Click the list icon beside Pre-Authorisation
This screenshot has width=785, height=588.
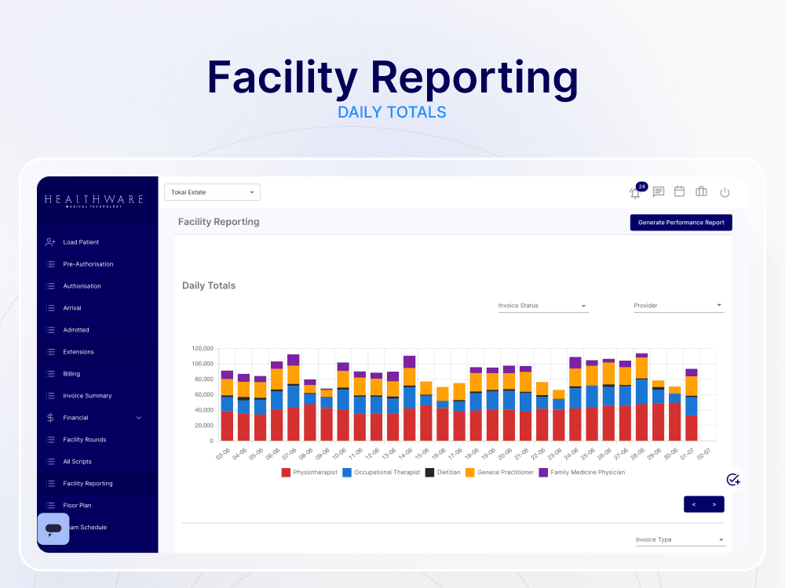point(50,264)
